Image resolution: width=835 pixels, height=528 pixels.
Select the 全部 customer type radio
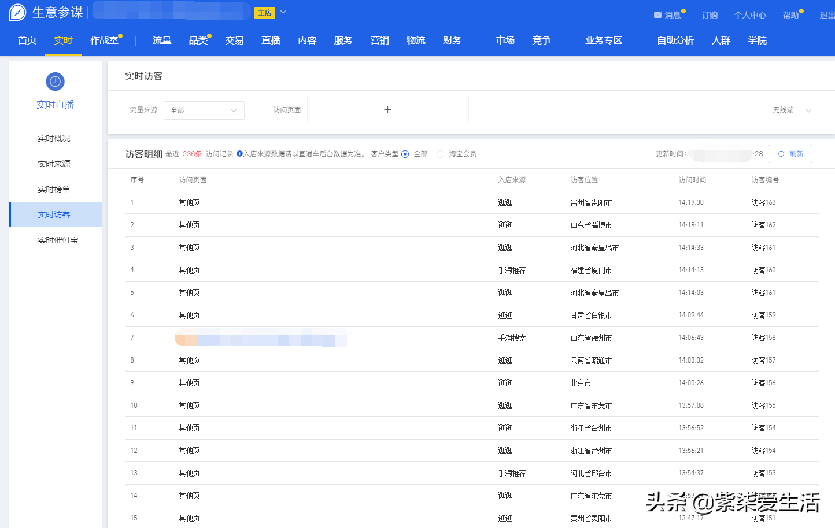tap(405, 154)
